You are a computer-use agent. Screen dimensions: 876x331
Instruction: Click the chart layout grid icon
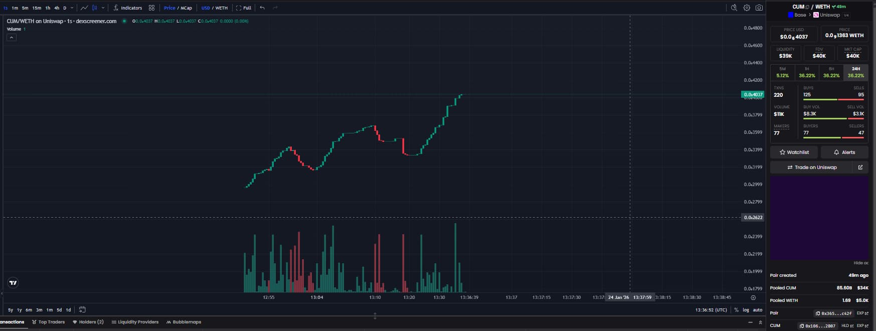(151, 8)
